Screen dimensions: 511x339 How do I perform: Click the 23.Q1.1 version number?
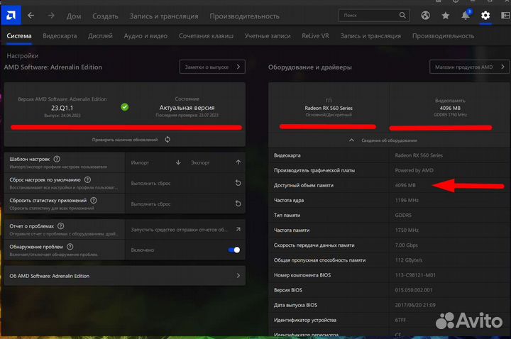[62, 108]
